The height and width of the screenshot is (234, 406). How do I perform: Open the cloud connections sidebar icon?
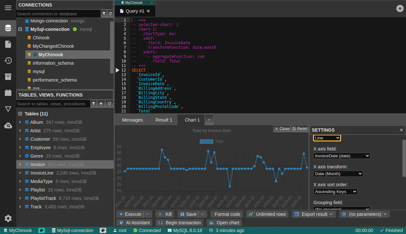tap(8, 125)
